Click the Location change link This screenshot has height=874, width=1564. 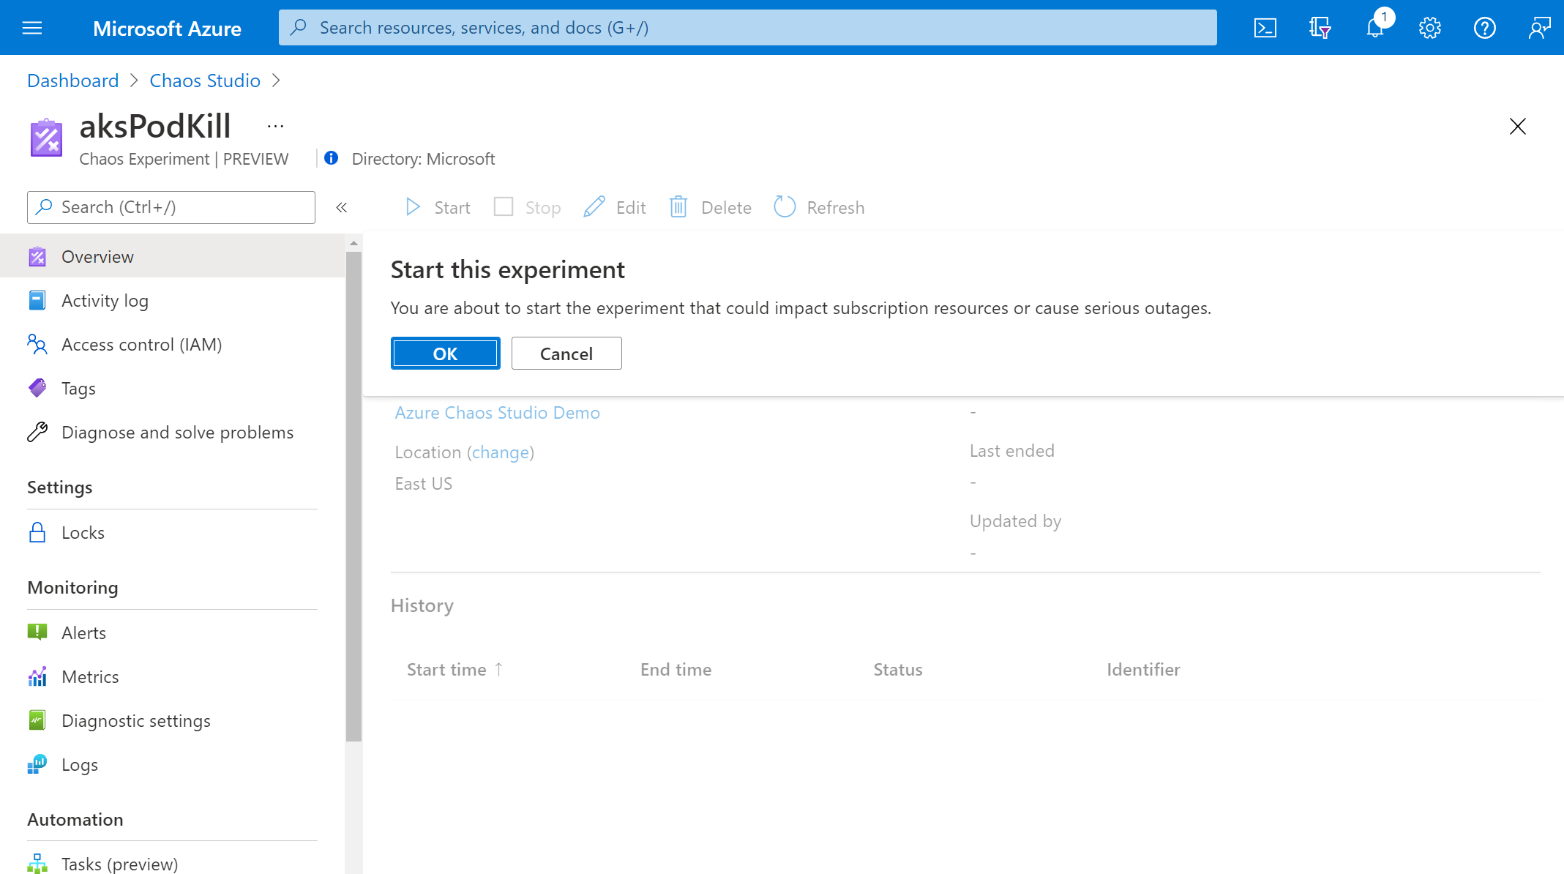pos(501,451)
